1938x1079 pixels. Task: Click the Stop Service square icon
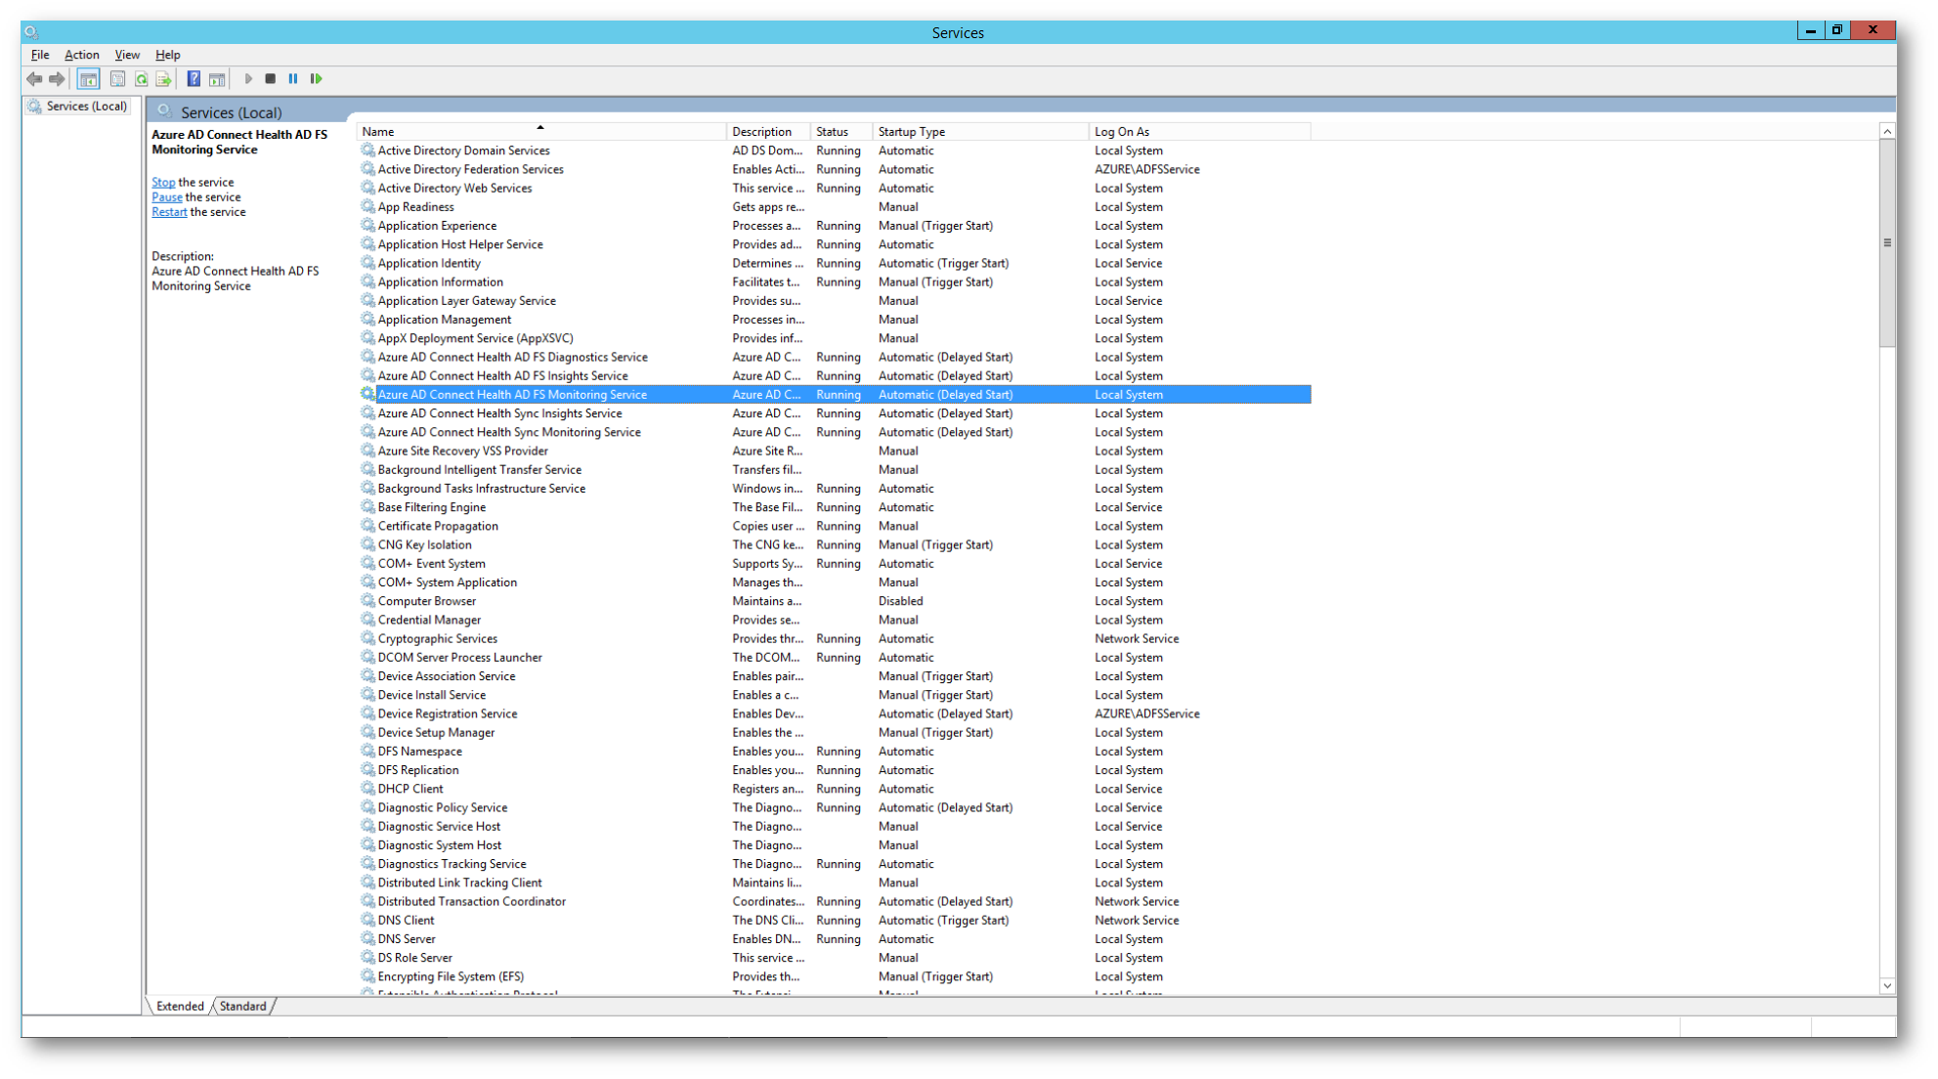[271, 79]
